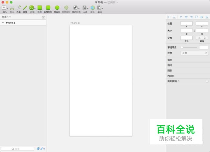Screen dimensions: 210x152
Task: Click the white iPhone 8 artboard canvas
Action: tap(101, 80)
